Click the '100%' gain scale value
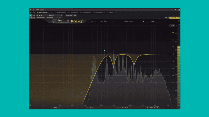 click(151, 108)
